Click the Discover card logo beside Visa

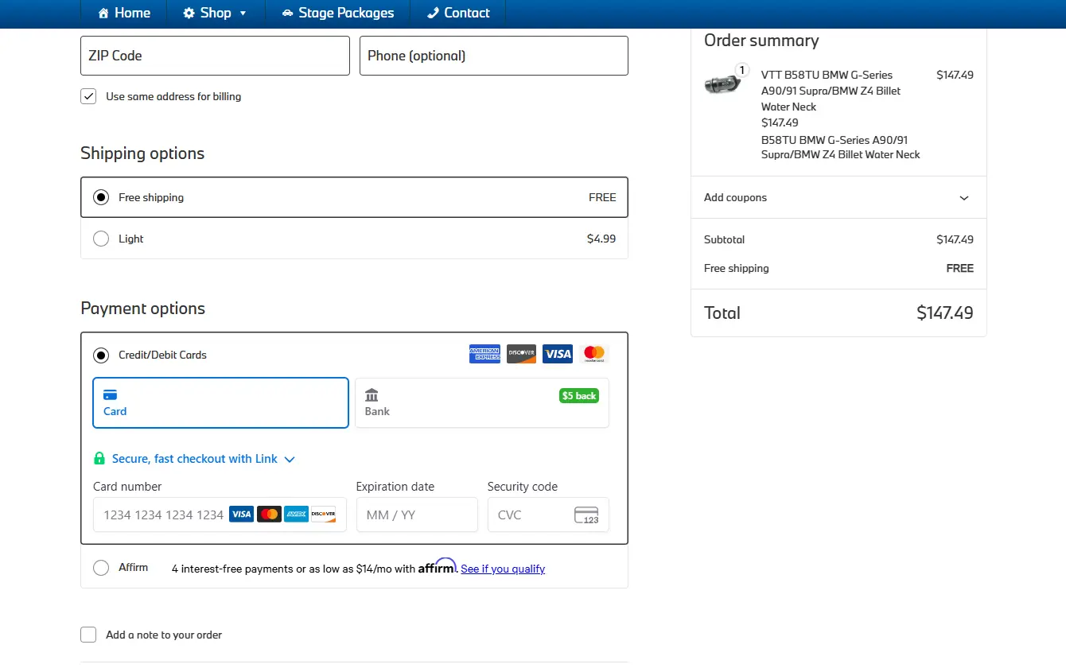tap(521, 354)
